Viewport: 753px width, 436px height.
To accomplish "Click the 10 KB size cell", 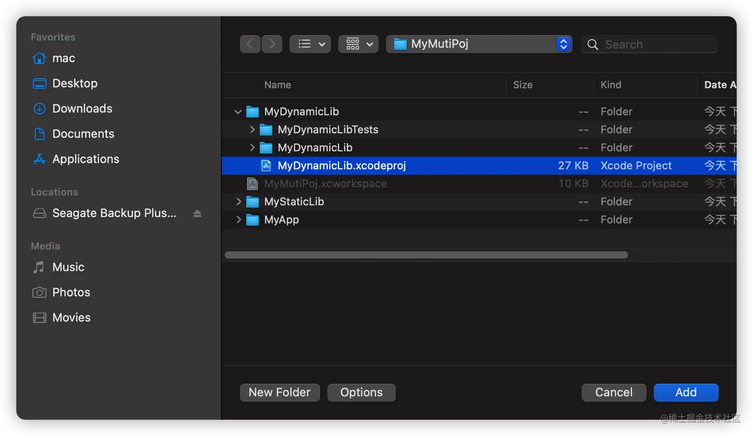I will [x=573, y=184].
